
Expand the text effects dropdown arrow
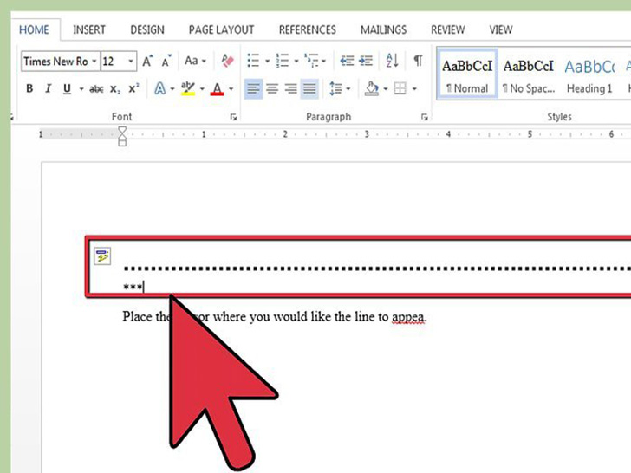172,89
